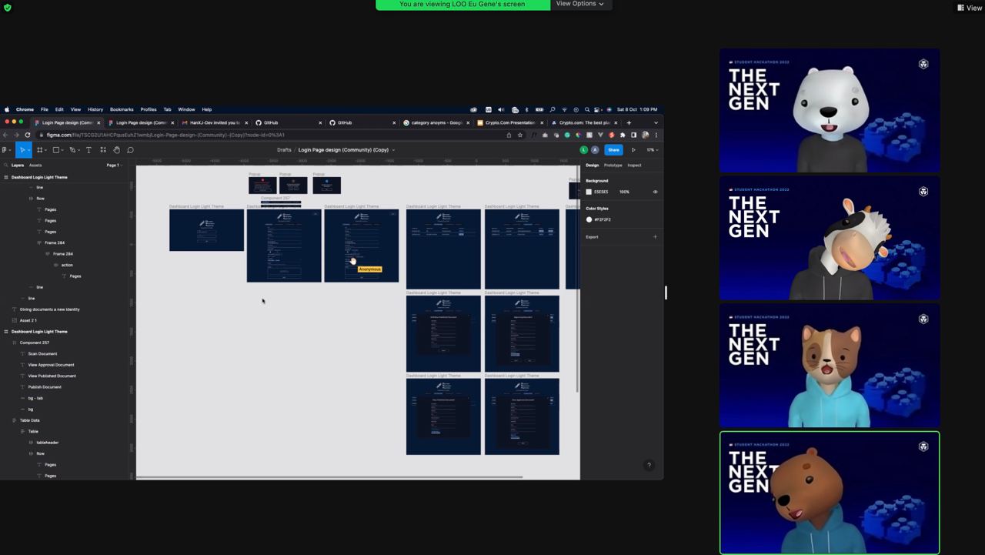Open the Chrome Bookmarks menu
985x555 pixels.
pos(122,109)
